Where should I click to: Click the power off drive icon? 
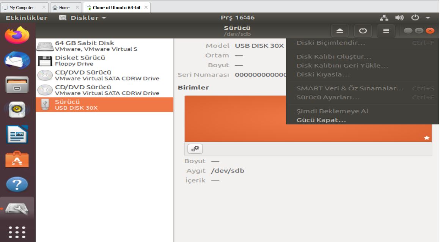363,31
